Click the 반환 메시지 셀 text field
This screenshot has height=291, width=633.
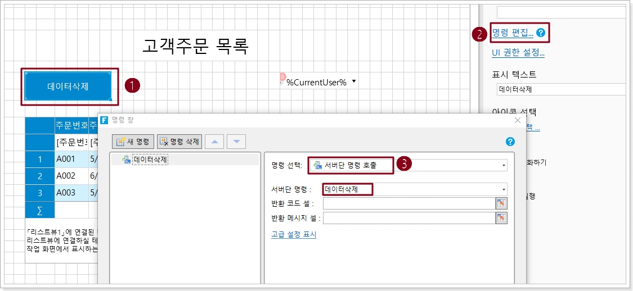click(x=408, y=218)
